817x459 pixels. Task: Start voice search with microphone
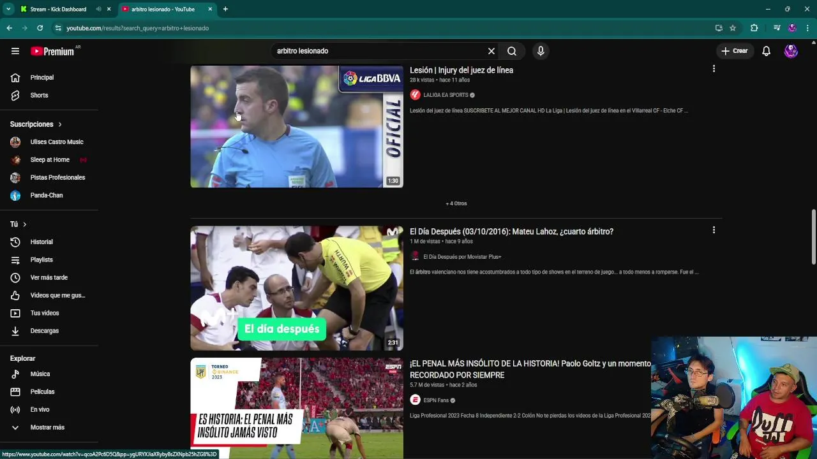click(x=541, y=51)
